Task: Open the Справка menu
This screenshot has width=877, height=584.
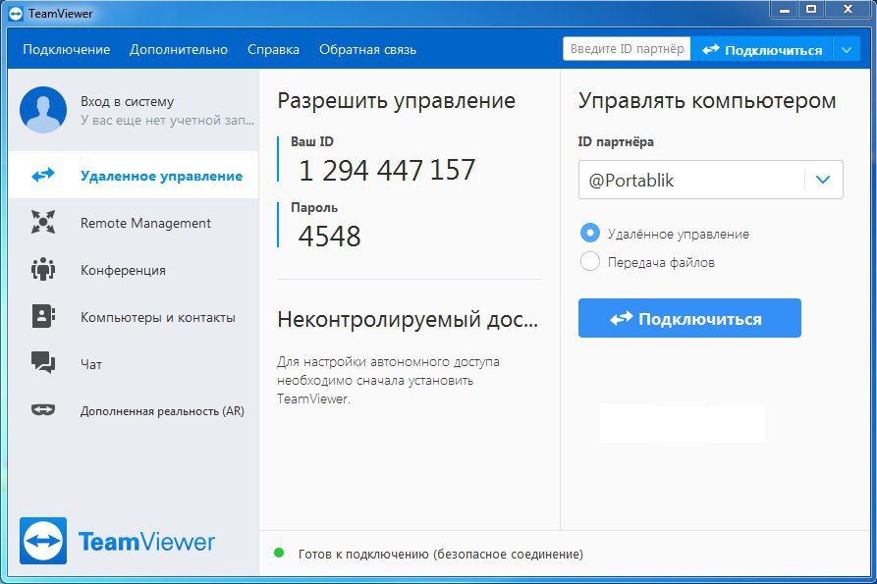Action: pos(273,50)
